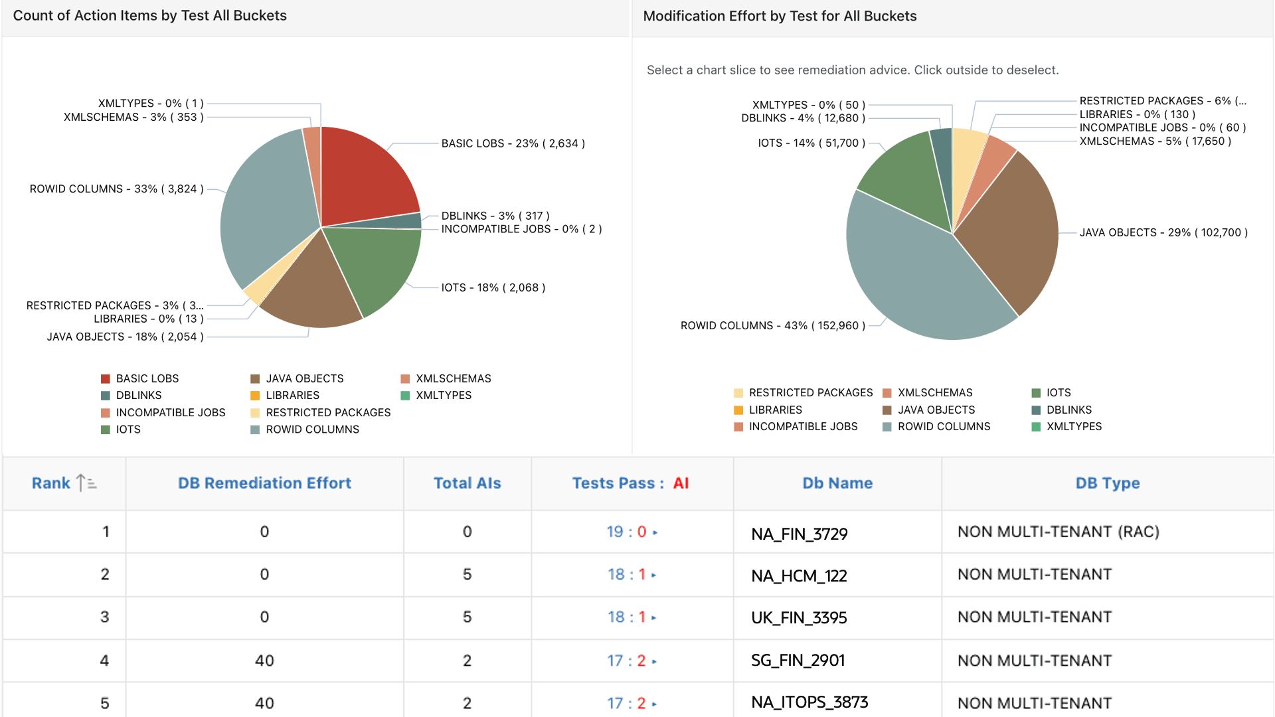This screenshot has width=1275, height=717.
Task: Sort by DB Remediation Effort column header
Action: pyautogui.click(x=264, y=483)
